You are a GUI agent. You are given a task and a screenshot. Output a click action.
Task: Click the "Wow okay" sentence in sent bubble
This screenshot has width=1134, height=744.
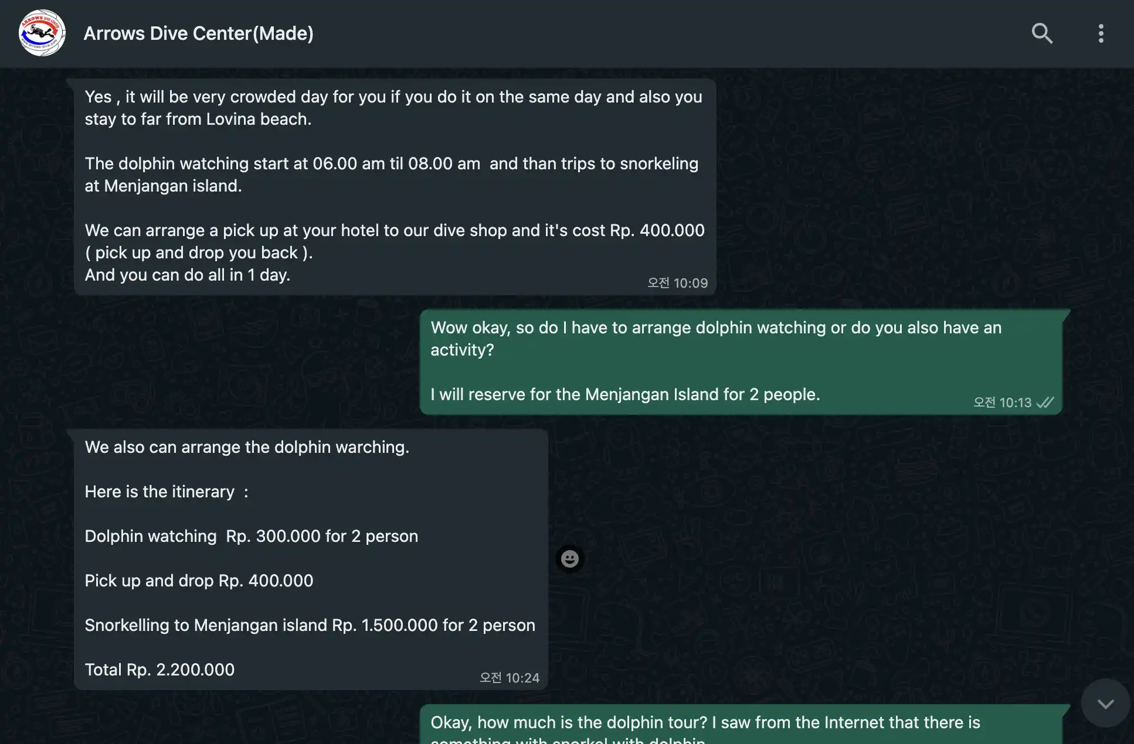[716, 339]
